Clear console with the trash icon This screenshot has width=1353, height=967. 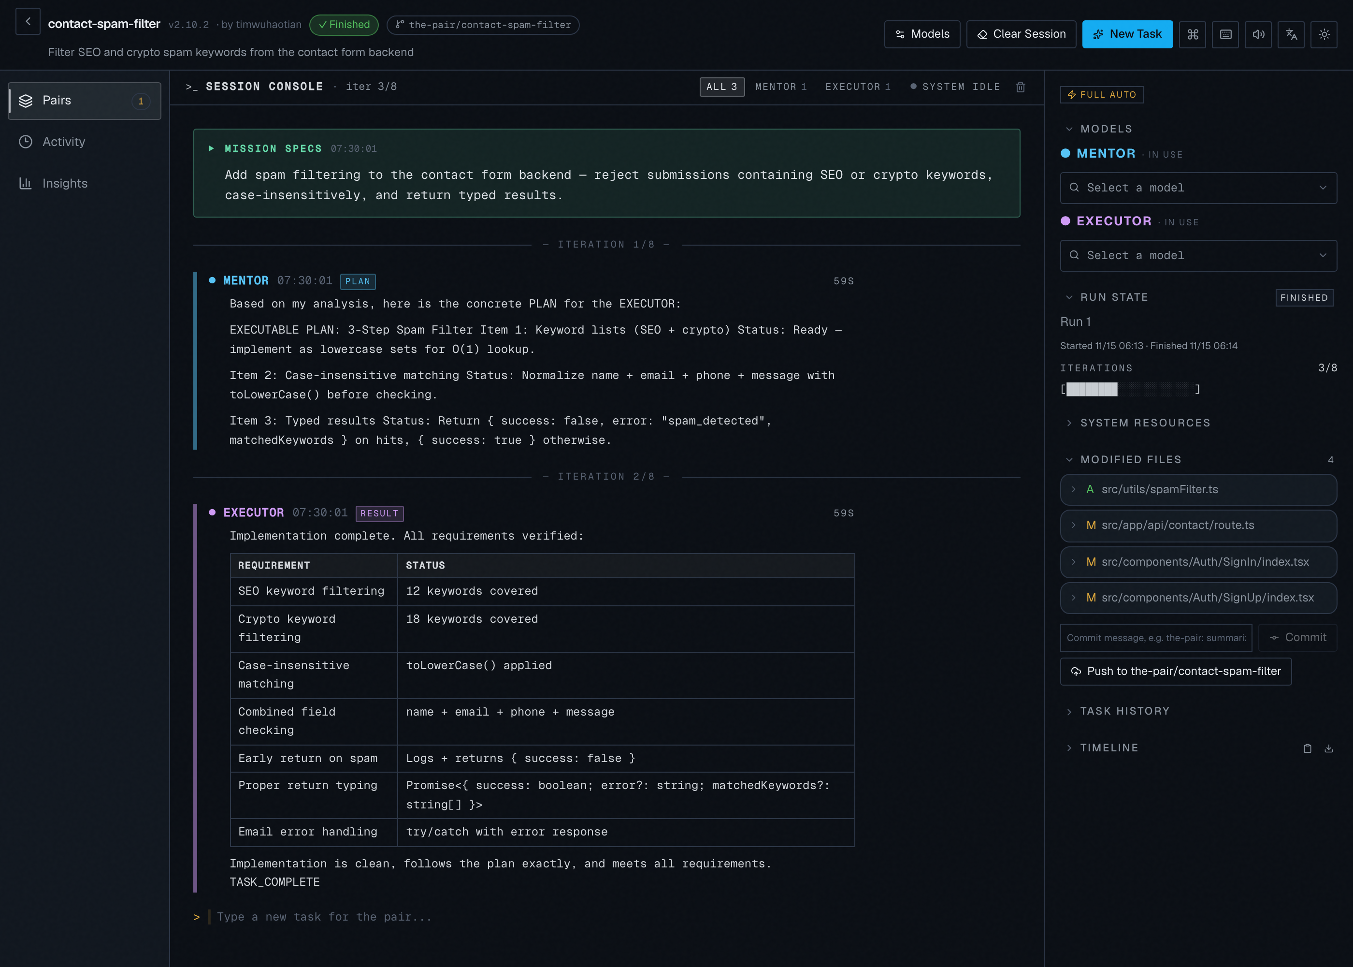click(x=1021, y=87)
